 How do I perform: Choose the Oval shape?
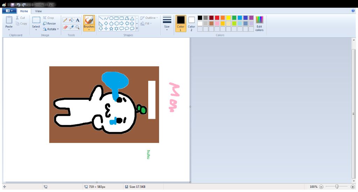click(112, 18)
